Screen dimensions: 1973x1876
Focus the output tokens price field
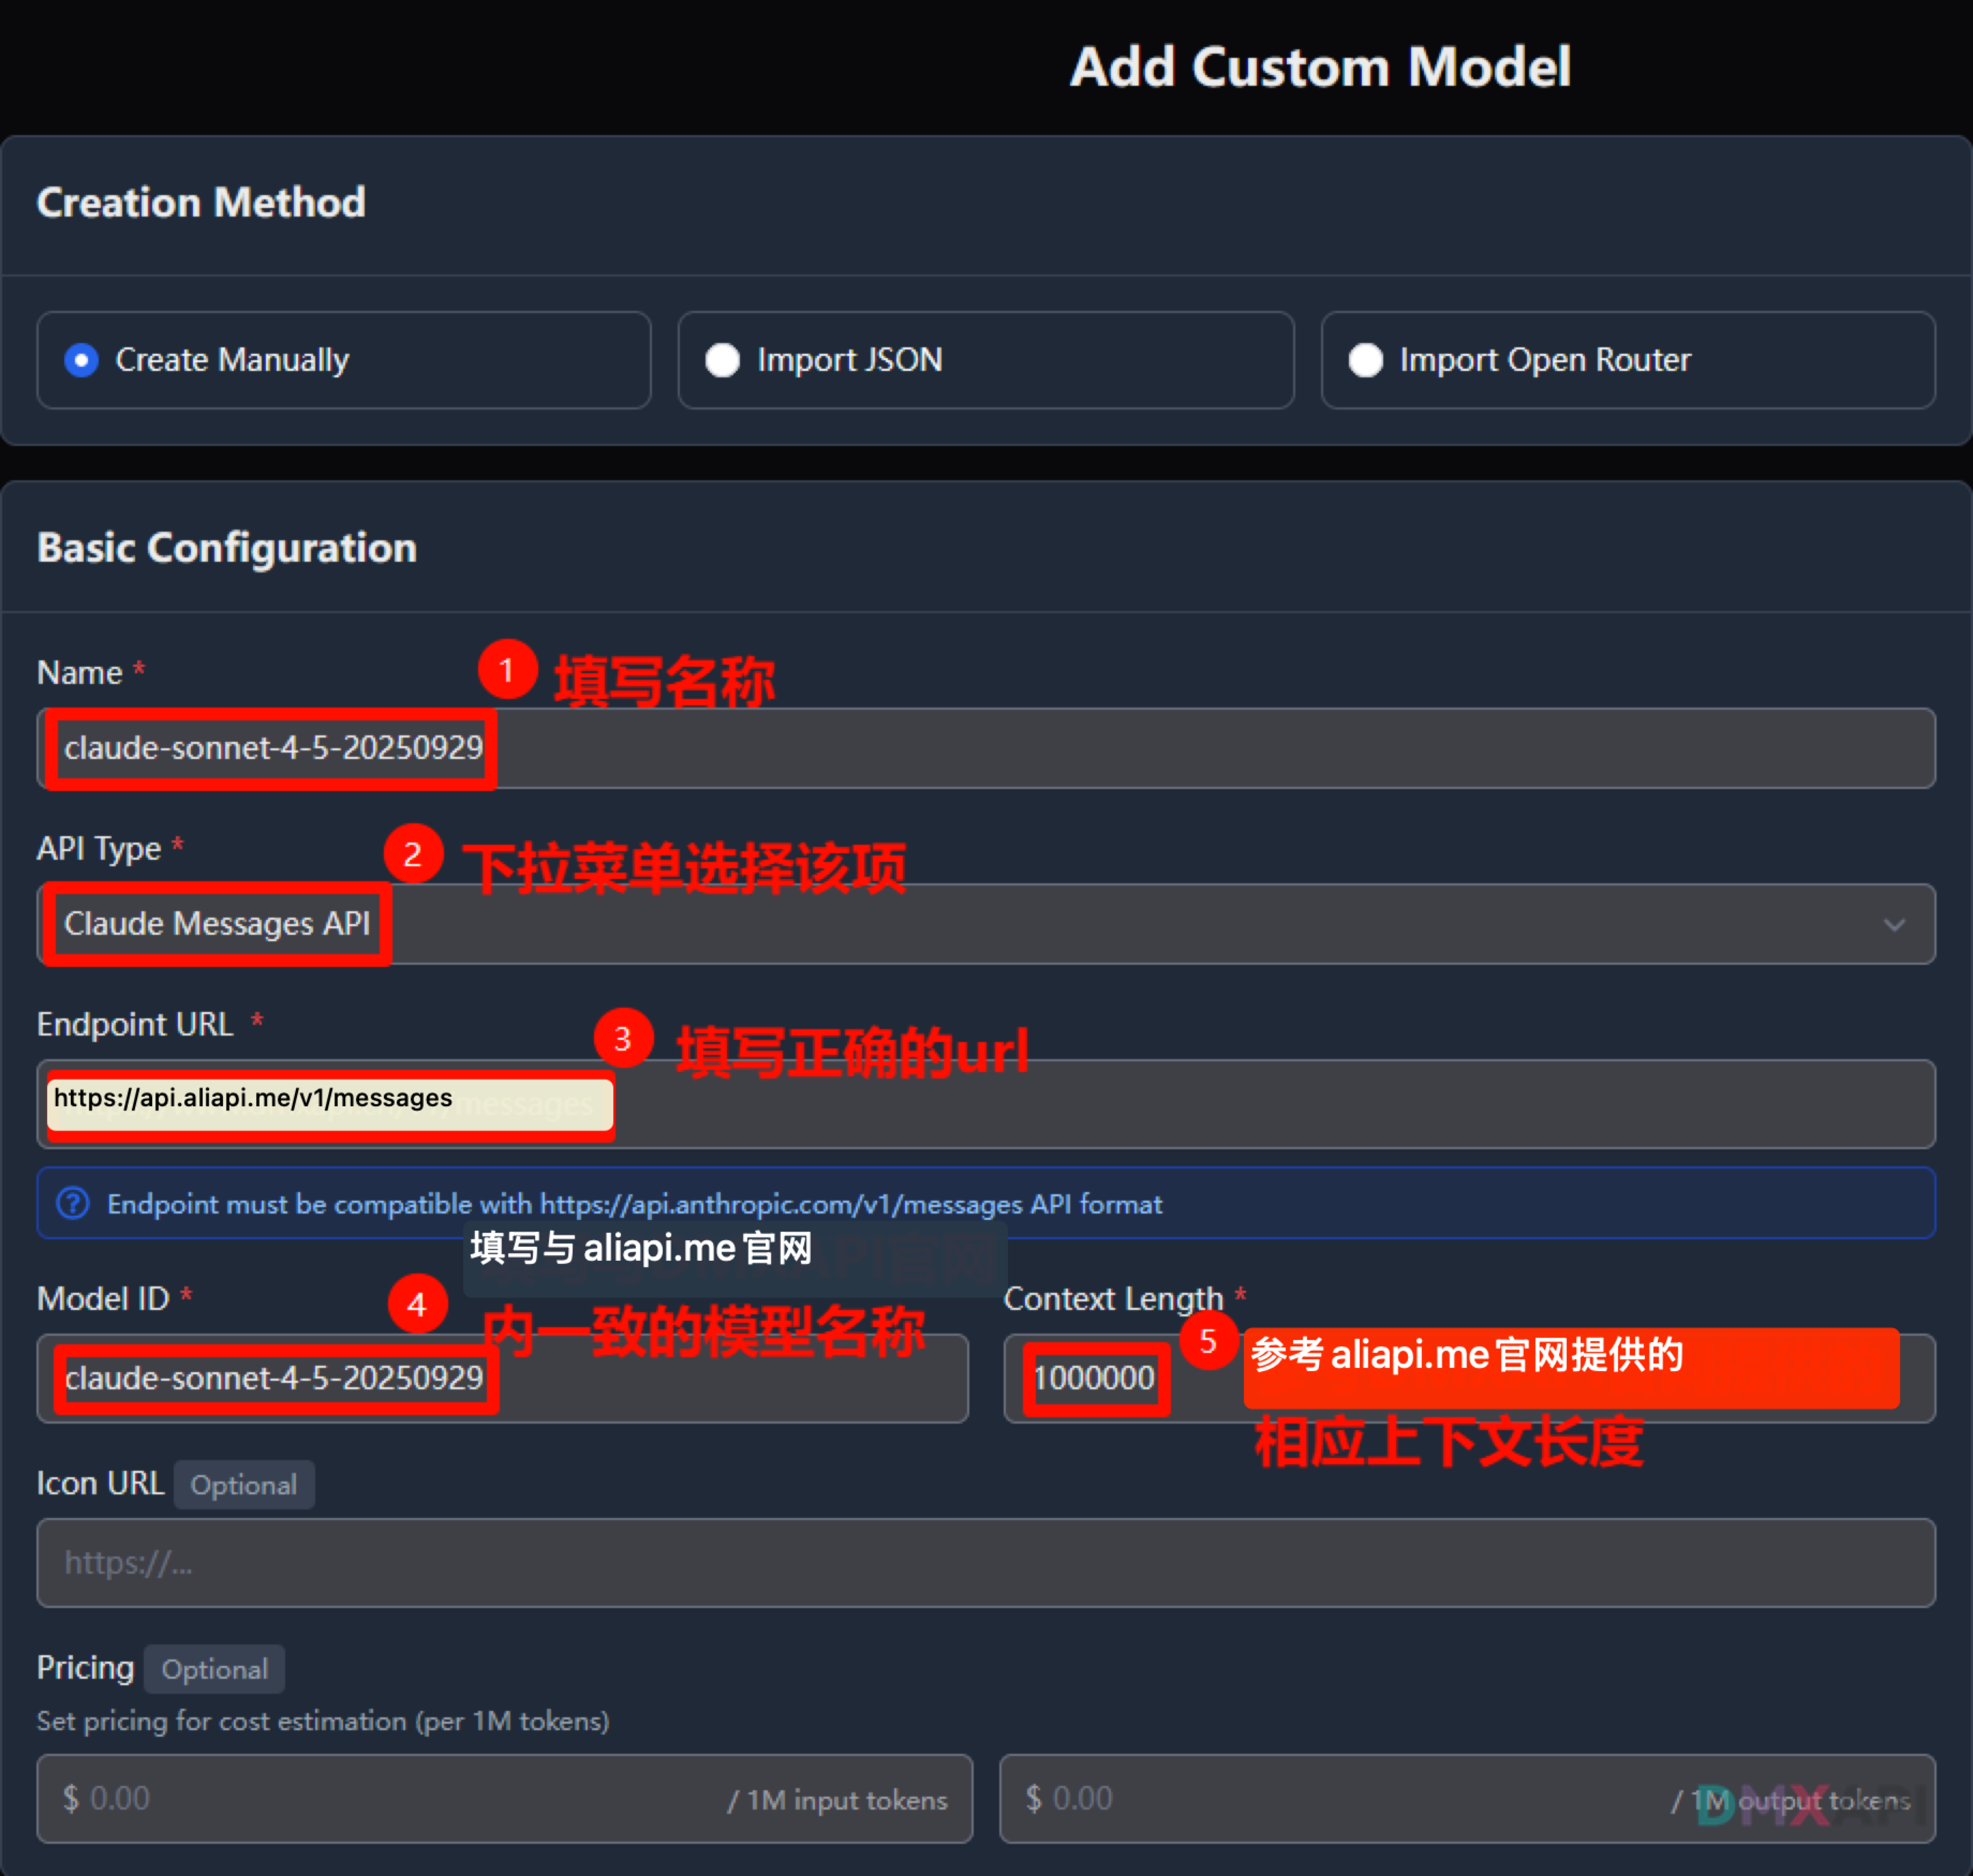pyautogui.click(x=1467, y=1799)
